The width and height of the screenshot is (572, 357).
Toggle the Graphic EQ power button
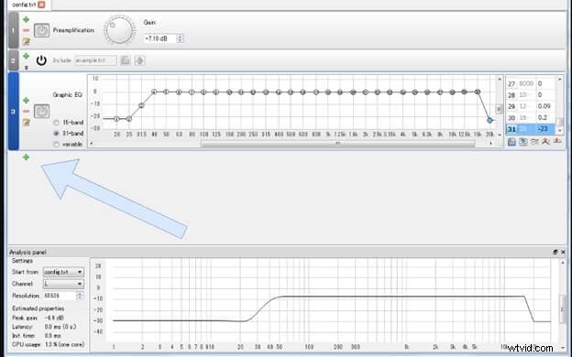41,112
